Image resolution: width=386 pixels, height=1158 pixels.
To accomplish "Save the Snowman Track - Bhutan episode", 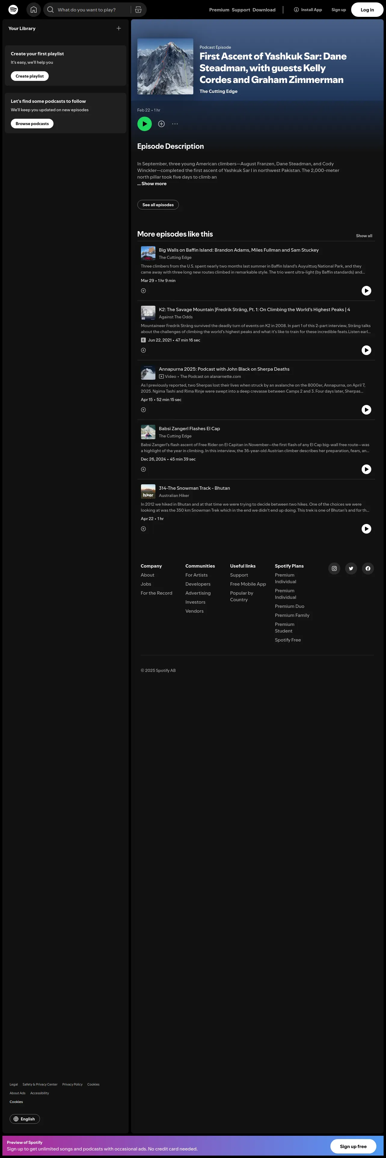I will tap(143, 529).
